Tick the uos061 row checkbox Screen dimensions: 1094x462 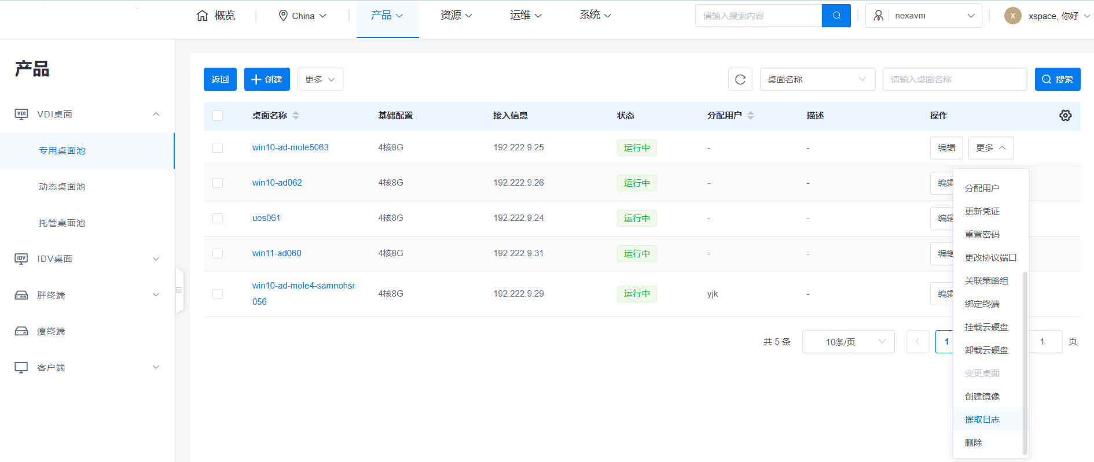218,218
